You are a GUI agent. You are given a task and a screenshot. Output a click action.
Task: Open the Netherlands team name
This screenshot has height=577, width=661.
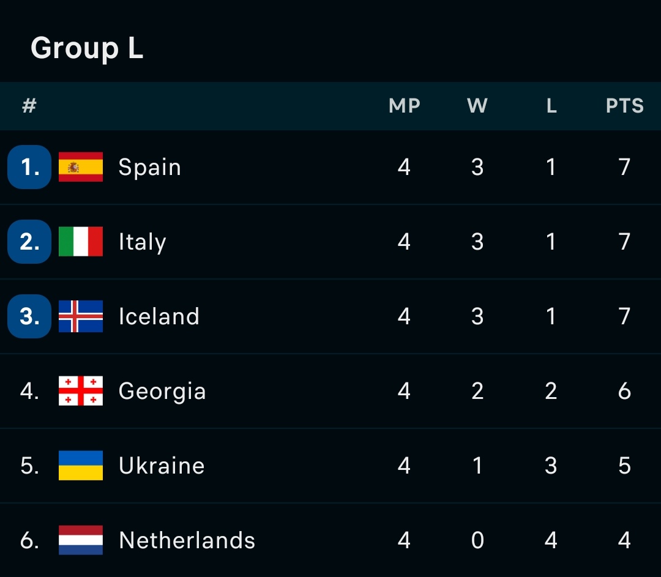[187, 540]
